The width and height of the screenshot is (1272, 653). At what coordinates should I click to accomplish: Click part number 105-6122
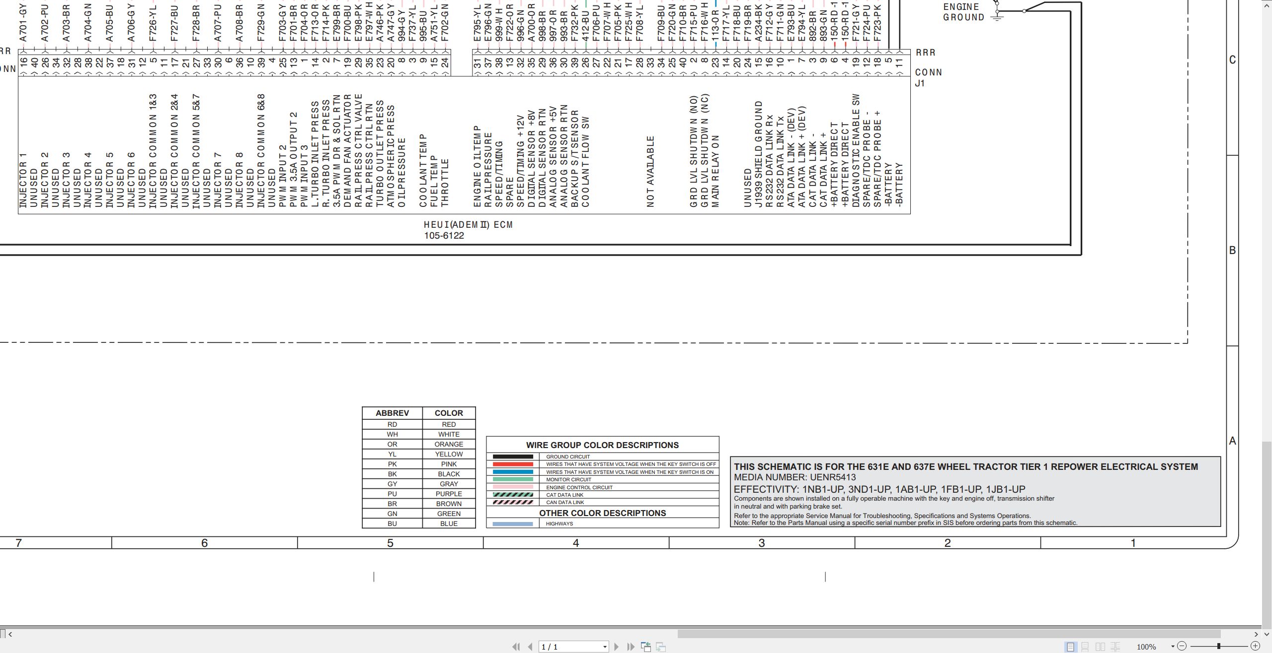[x=444, y=236]
